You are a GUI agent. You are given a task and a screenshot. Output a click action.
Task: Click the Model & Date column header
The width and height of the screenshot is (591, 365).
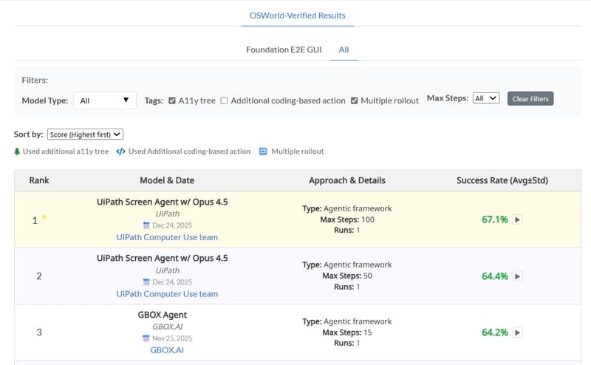167,180
